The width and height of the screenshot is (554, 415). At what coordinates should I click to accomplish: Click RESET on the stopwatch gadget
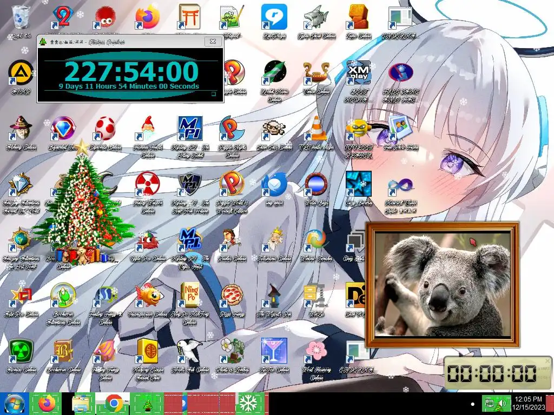coord(543,377)
